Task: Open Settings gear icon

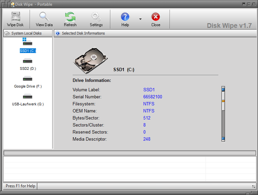Action: click(x=96, y=16)
